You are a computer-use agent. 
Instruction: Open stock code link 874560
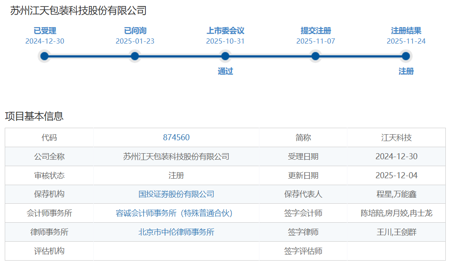point(175,137)
